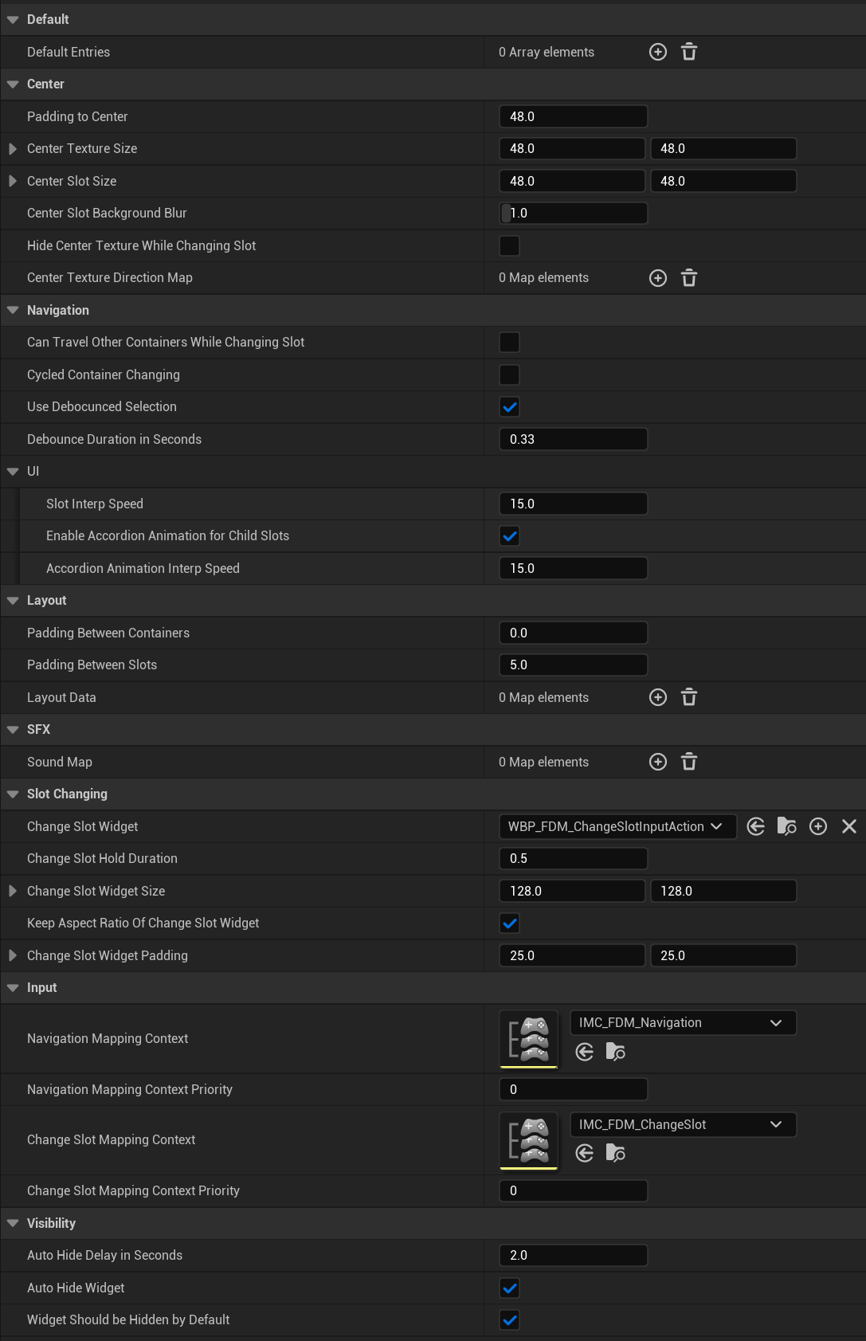The width and height of the screenshot is (866, 1341).
Task: Toggle Cycled Container Changing checkbox
Action: click(509, 374)
